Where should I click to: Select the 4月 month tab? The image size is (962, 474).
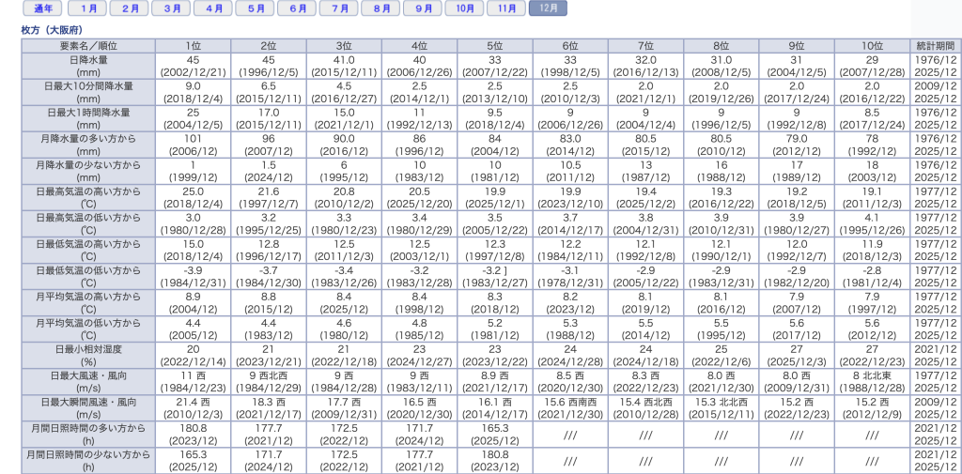pos(213,8)
